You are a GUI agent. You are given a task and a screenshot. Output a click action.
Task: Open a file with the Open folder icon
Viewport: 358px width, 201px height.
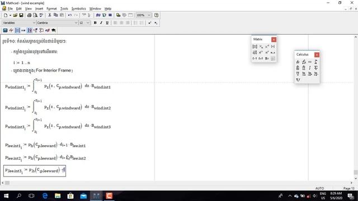pyautogui.click(x=15, y=15)
